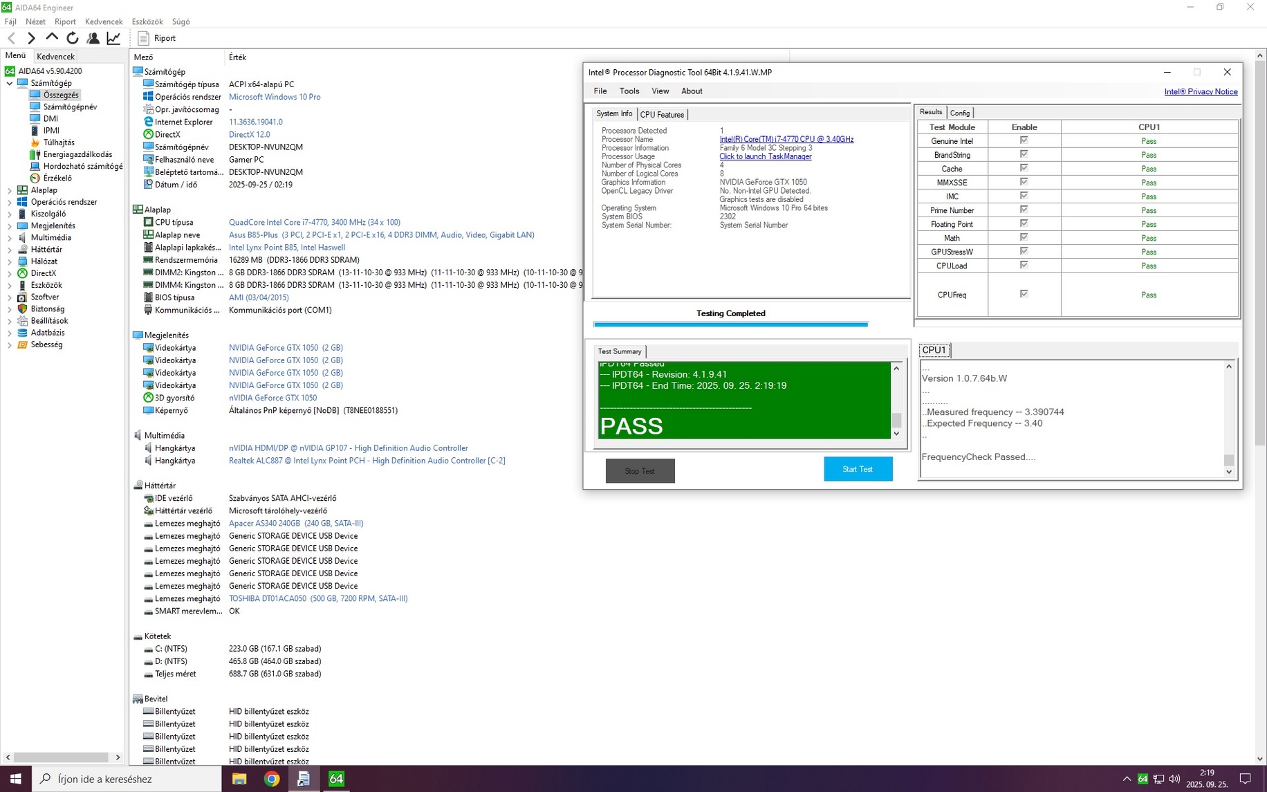Expand the Hálózat tree node

(x=10, y=261)
